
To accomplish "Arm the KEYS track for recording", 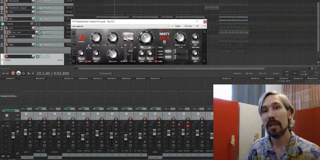I will coord(6,28).
